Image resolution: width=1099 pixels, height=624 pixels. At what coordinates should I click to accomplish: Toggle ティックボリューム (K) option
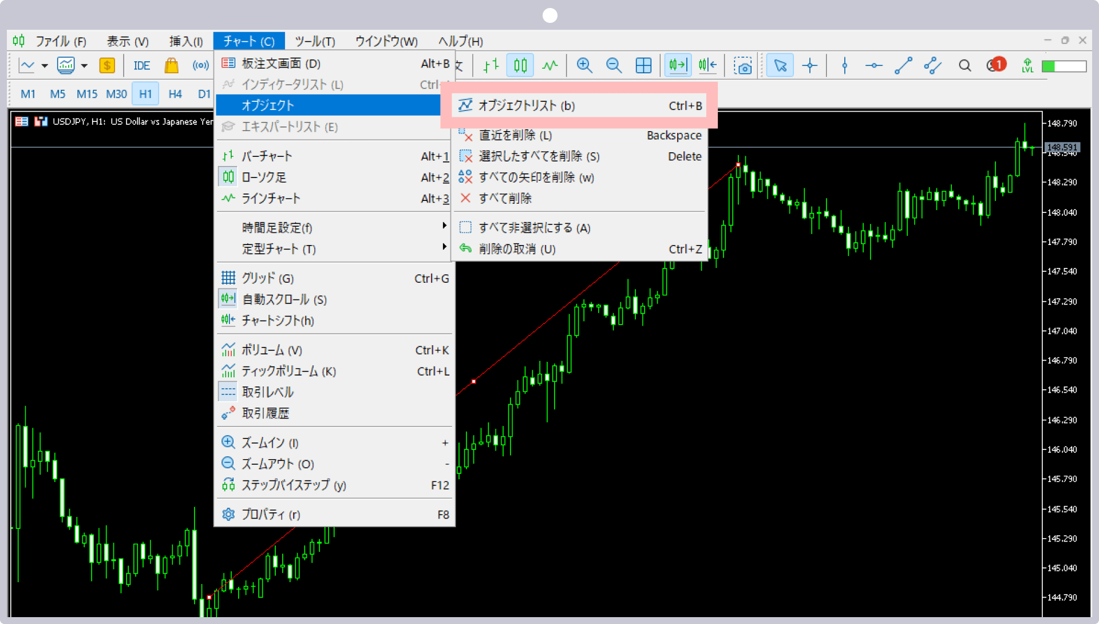335,371
